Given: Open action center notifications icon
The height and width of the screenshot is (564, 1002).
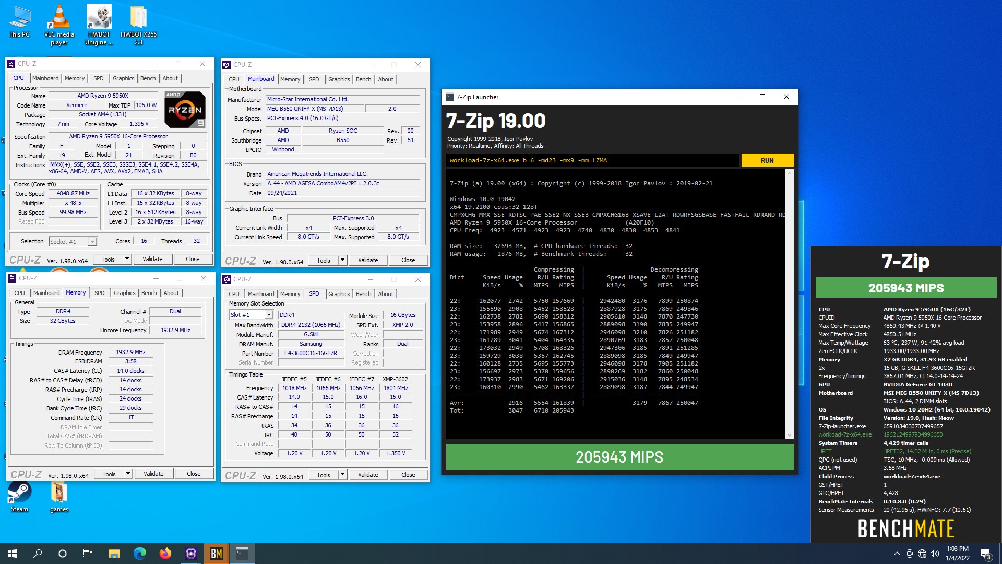Looking at the screenshot, I should coord(985,553).
